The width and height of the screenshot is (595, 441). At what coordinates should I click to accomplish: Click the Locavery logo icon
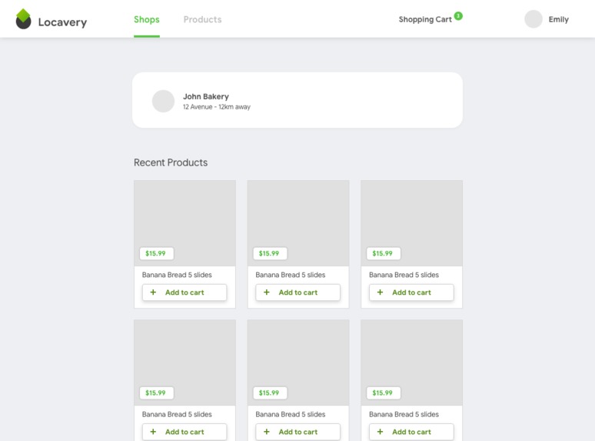point(23,19)
